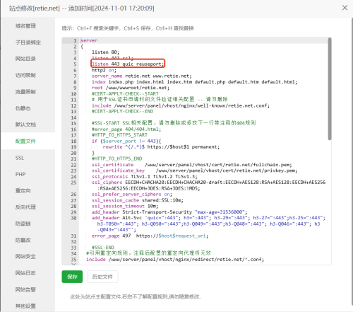353x312 pixels.
Task: Switch to the PHP tab
Action: [x=20, y=174]
